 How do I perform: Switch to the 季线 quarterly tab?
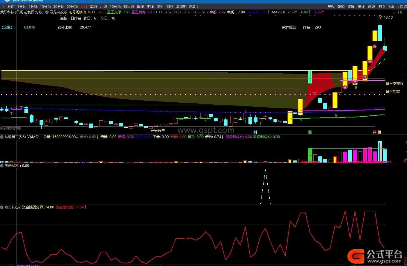point(140,6)
